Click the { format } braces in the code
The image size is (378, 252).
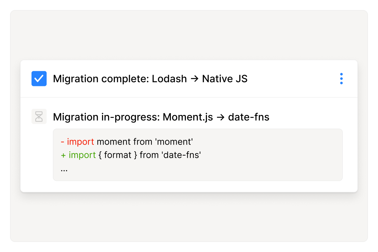coord(118,155)
